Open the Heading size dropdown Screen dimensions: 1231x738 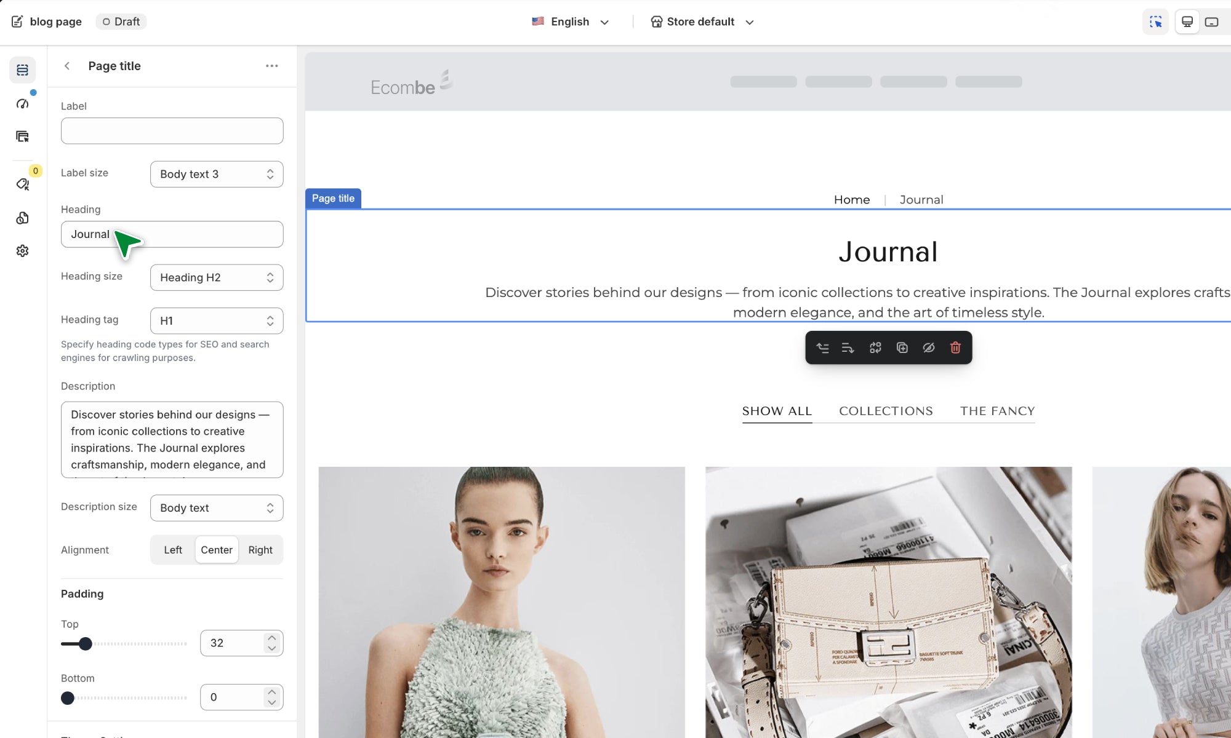[x=217, y=277]
